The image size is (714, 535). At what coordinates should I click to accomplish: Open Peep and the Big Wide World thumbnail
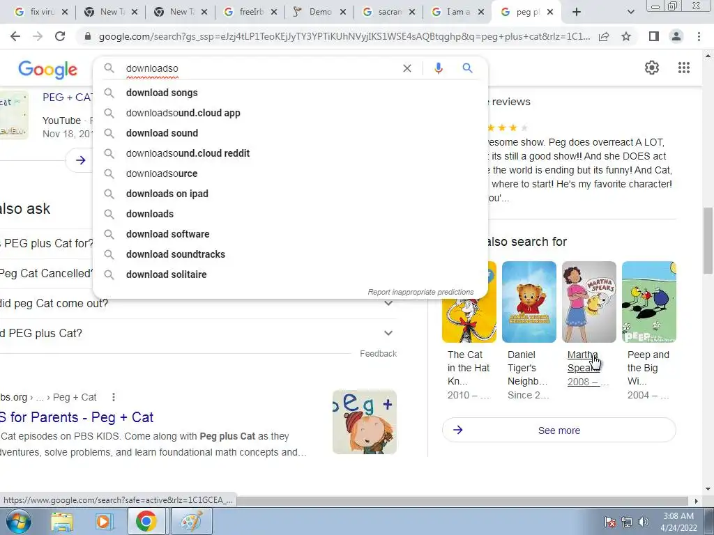tap(649, 302)
